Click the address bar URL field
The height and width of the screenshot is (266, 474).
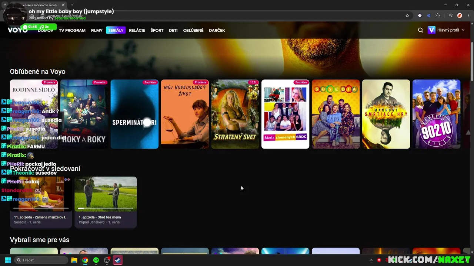[x=222, y=16]
